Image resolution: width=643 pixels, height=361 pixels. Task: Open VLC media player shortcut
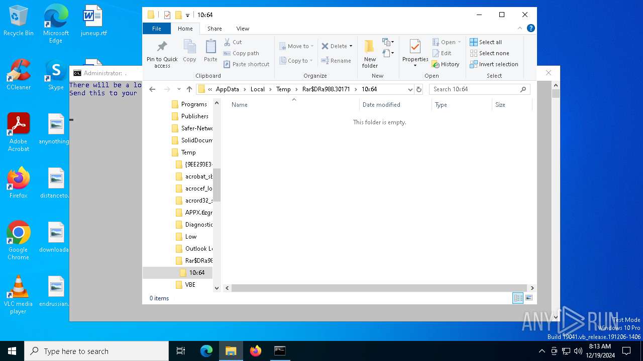tap(19, 295)
